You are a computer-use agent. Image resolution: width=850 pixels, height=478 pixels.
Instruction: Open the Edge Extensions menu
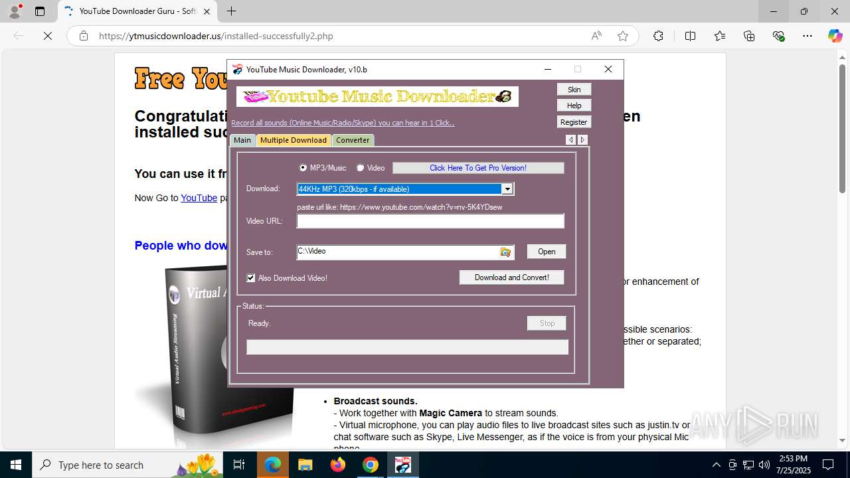(658, 36)
